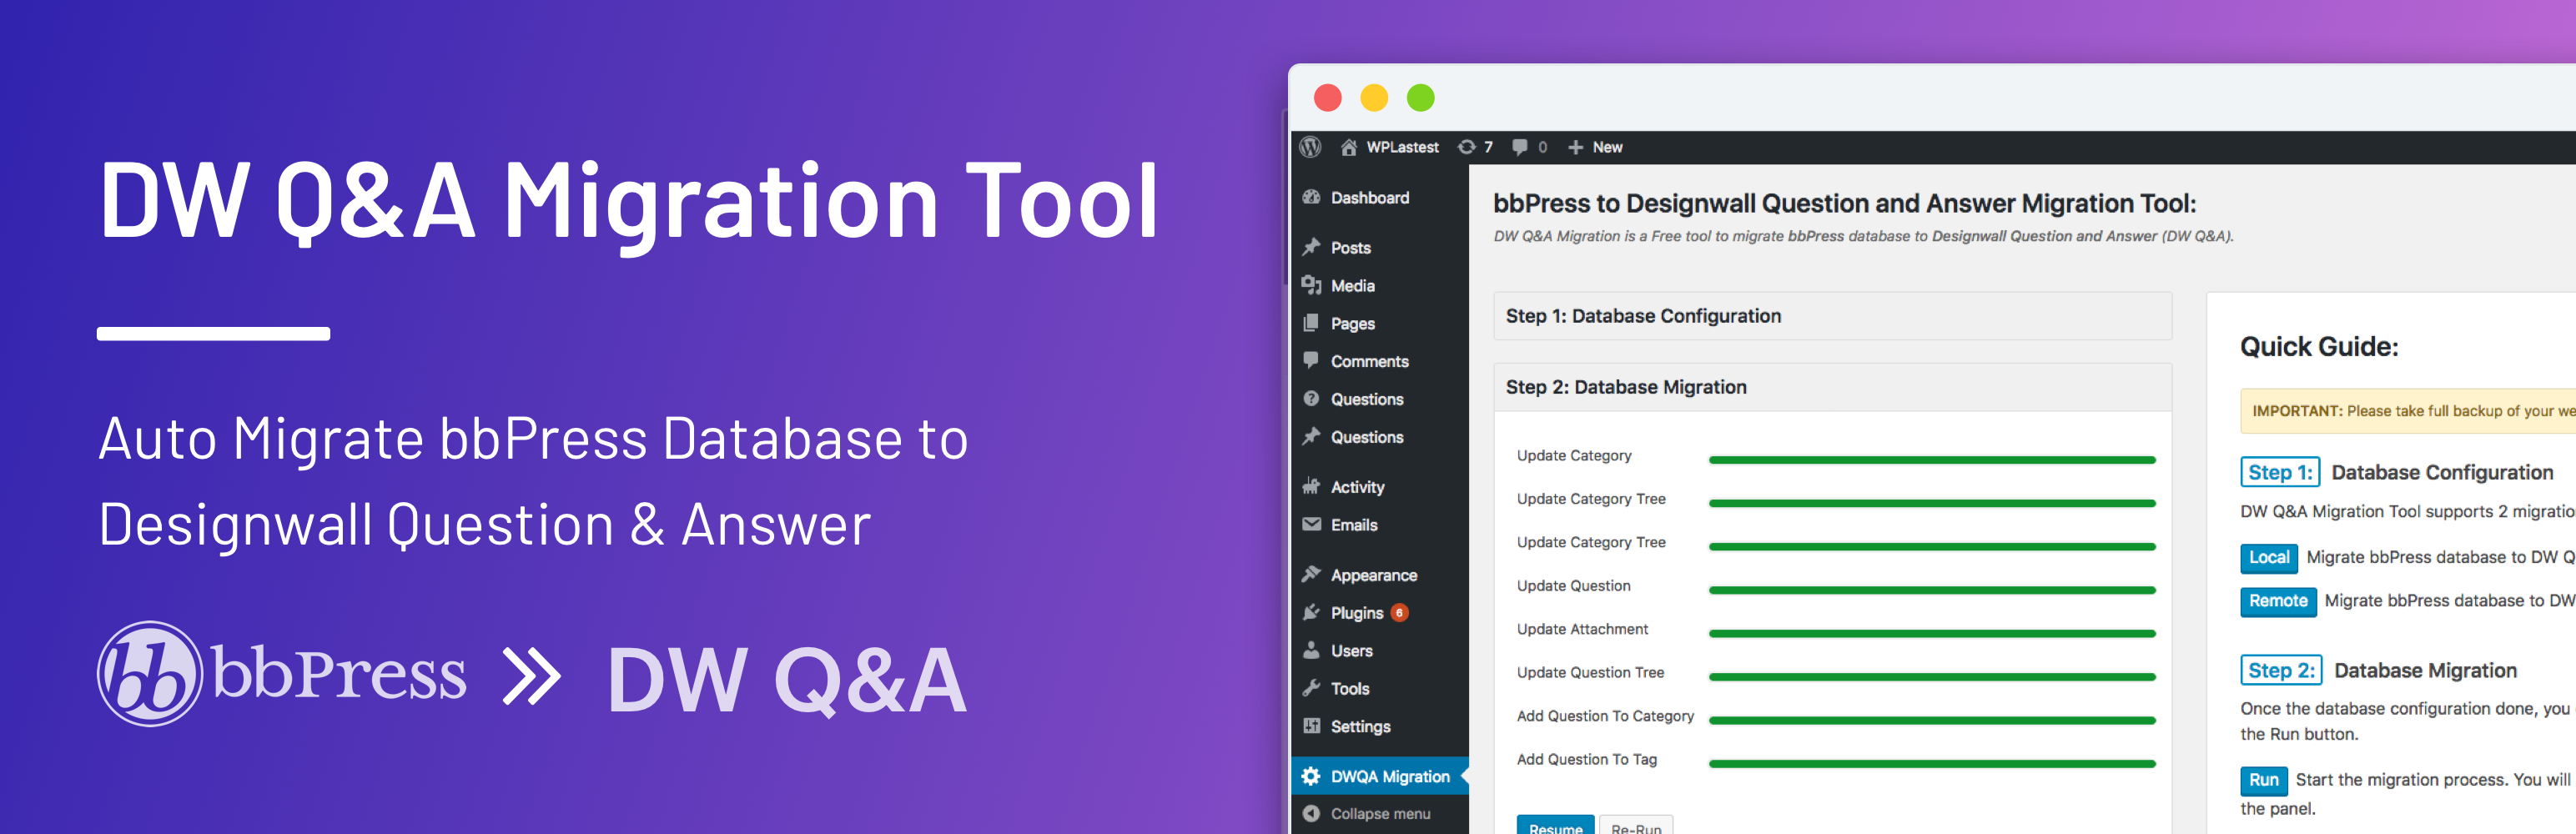Expand Step 1: Database Configuration panel

point(1832,316)
